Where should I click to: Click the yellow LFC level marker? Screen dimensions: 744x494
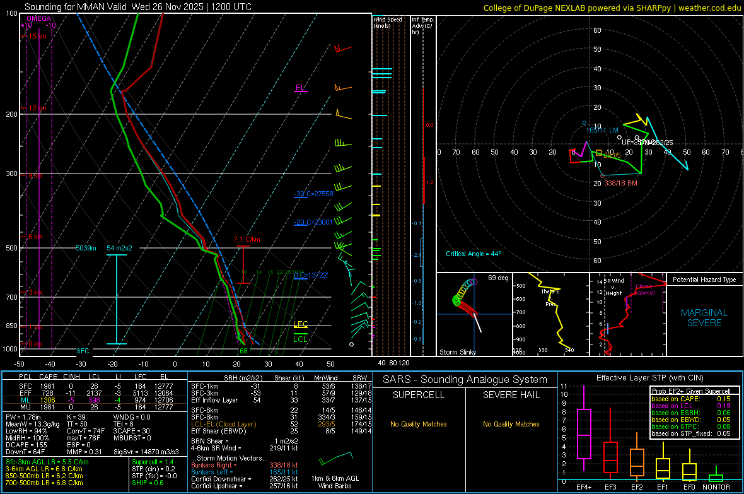click(300, 324)
